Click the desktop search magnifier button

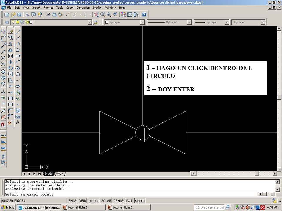coord(227,207)
